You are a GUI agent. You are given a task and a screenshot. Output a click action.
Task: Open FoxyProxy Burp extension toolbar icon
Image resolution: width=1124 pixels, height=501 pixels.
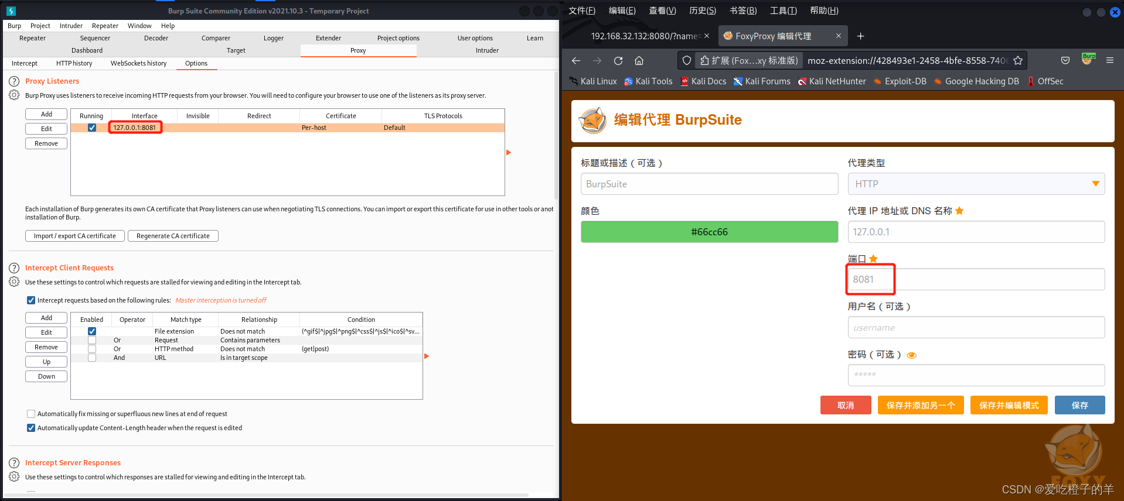(x=1088, y=59)
